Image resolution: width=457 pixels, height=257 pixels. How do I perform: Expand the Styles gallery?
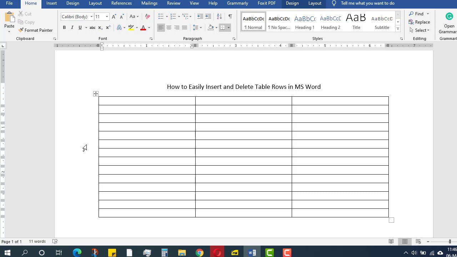pyautogui.click(x=398, y=29)
